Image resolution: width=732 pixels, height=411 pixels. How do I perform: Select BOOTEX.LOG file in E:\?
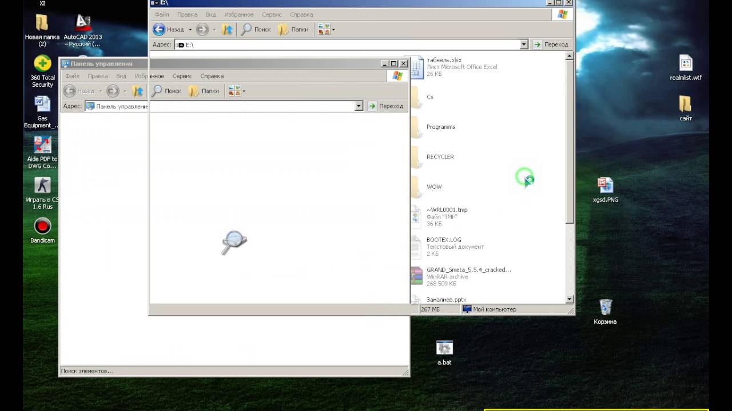coord(448,247)
